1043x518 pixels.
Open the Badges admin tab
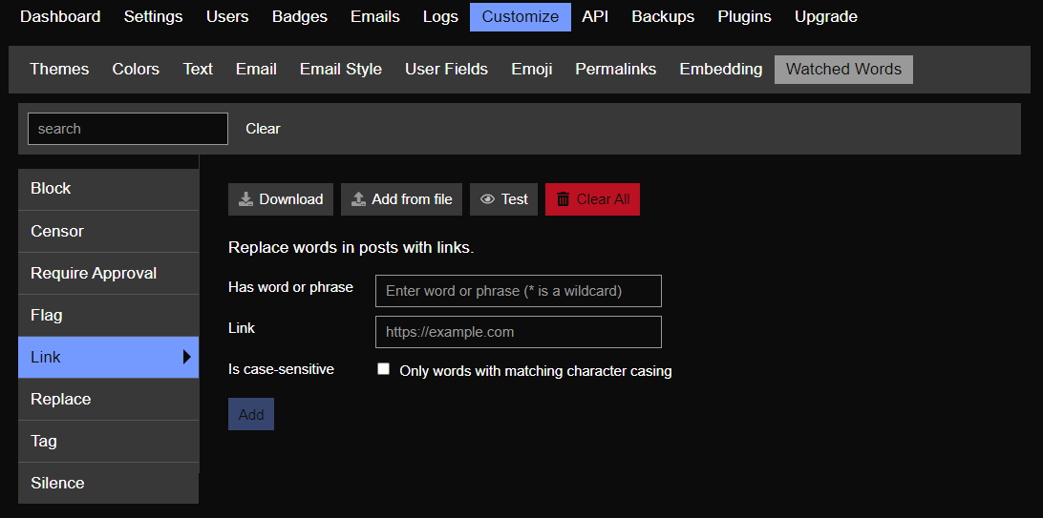tap(300, 16)
